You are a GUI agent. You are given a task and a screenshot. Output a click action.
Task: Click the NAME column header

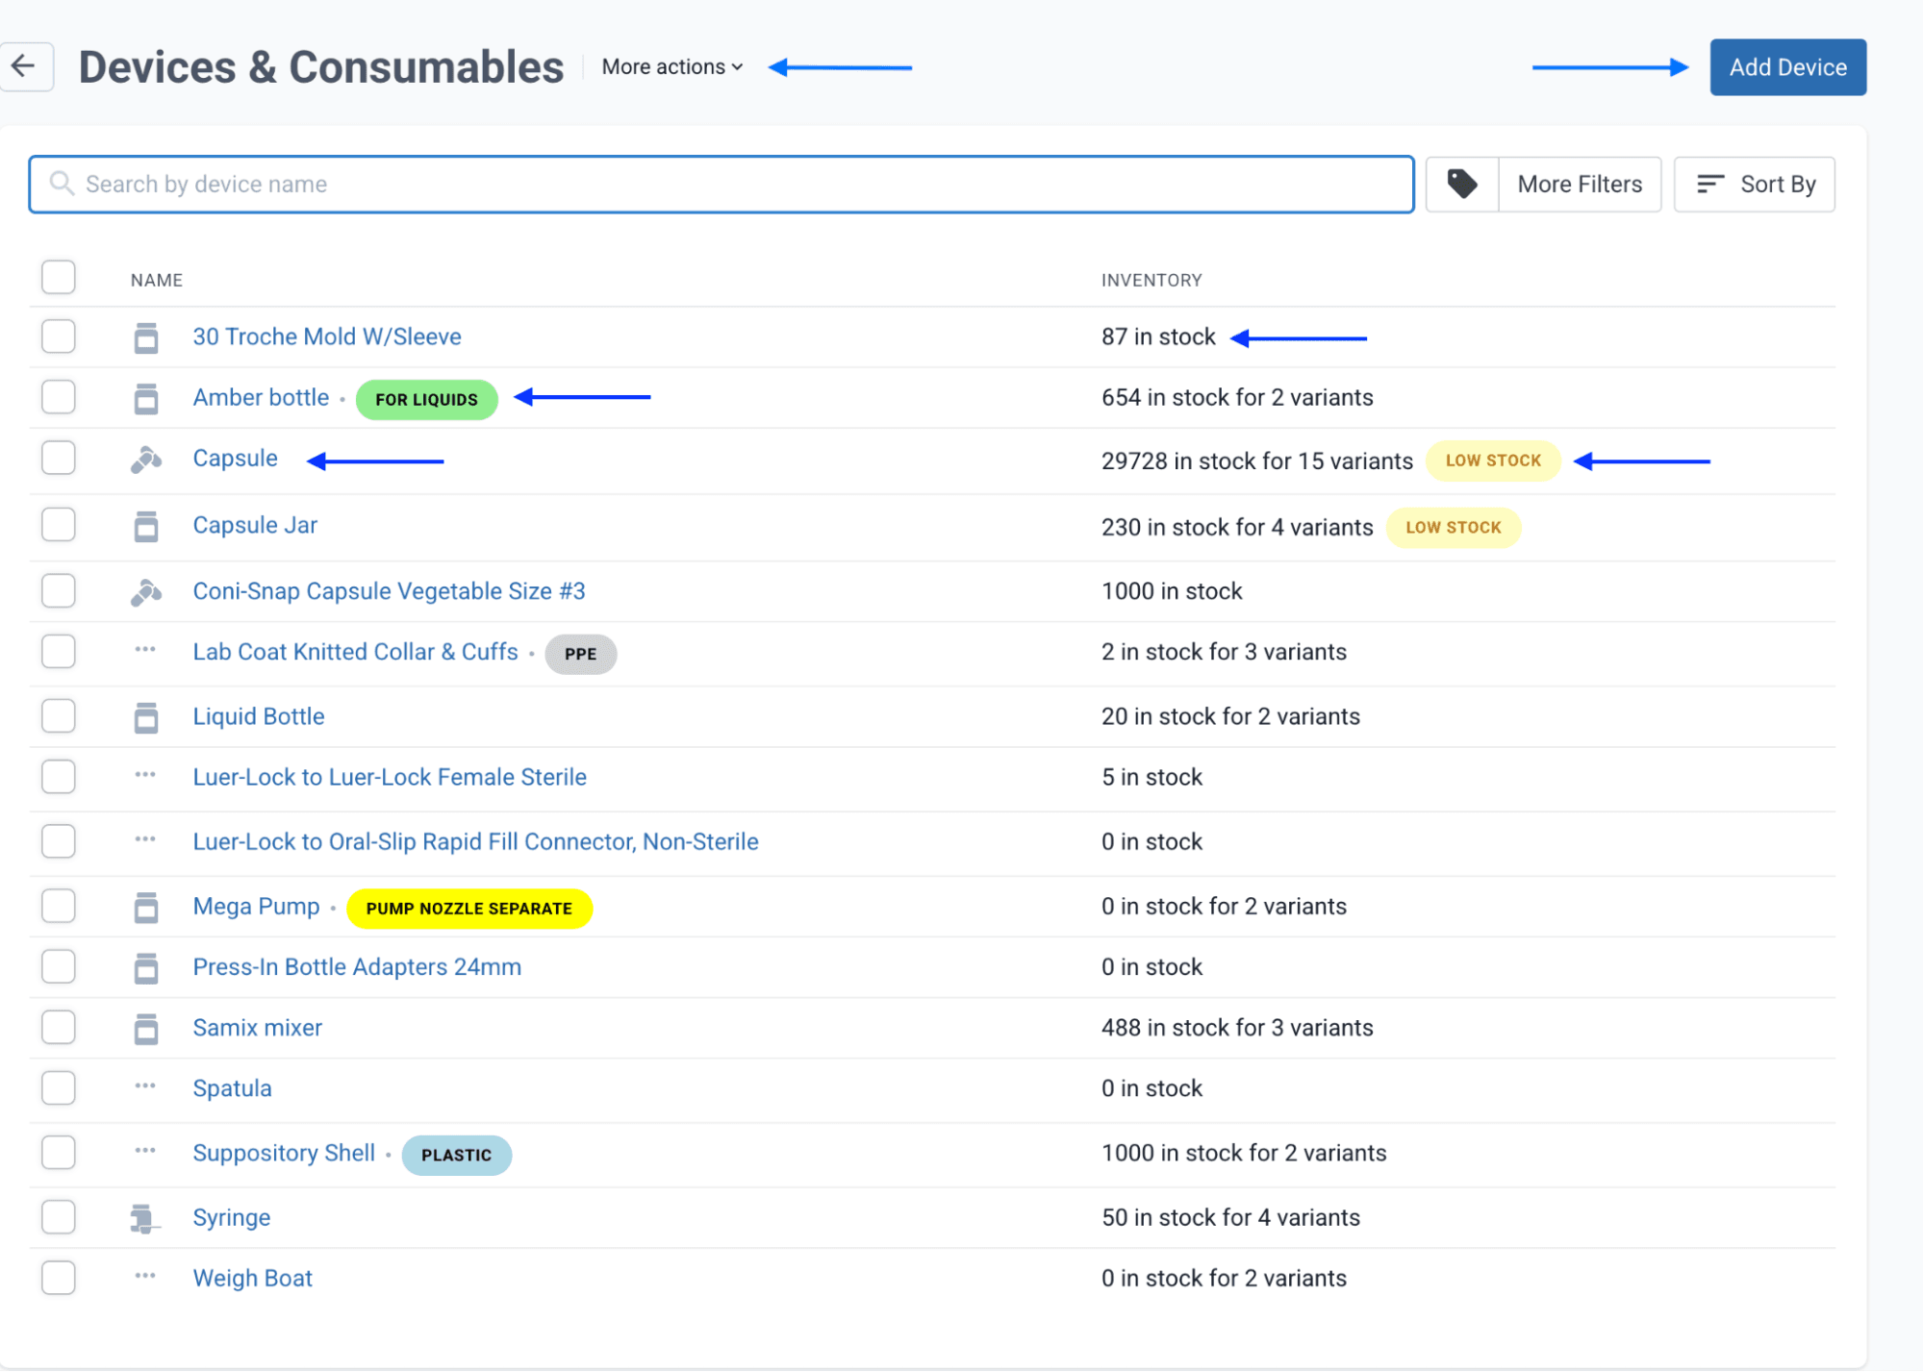[x=157, y=280]
